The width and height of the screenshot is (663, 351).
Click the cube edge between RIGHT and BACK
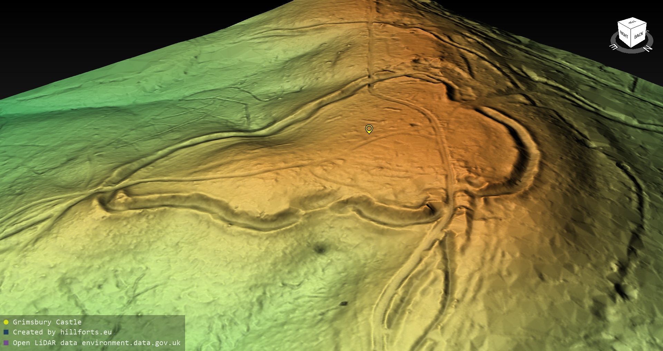pos(632,39)
